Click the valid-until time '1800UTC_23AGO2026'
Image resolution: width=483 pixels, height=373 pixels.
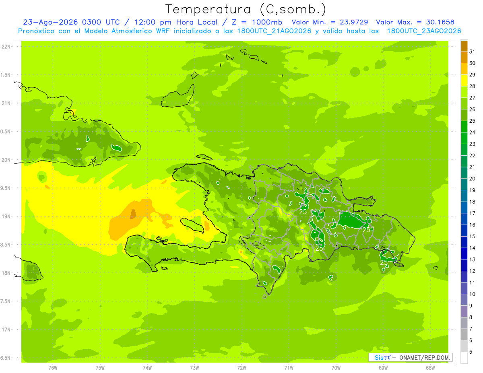point(423,31)
